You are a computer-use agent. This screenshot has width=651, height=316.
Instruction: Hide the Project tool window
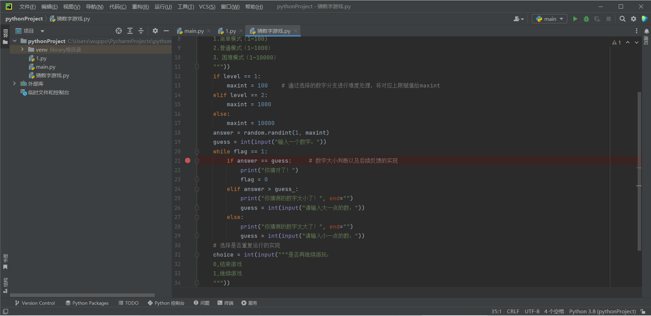tap(166, 31)
